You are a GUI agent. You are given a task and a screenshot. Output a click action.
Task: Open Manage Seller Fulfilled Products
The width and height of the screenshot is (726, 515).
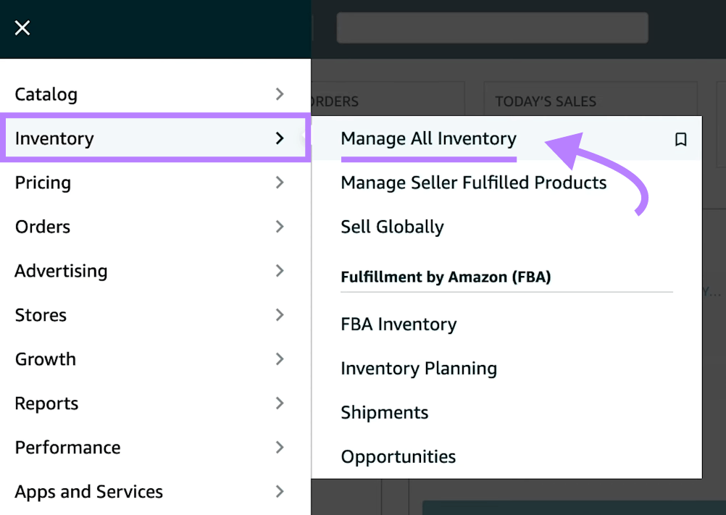click(473, 183)
